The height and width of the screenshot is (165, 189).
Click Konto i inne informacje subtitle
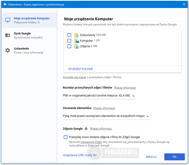point(29,53)
